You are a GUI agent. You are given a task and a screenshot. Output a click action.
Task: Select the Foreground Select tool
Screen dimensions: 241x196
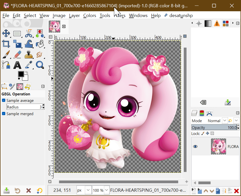click(40, 33)
